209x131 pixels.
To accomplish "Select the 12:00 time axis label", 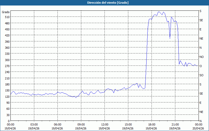I will tap(104, 124).
